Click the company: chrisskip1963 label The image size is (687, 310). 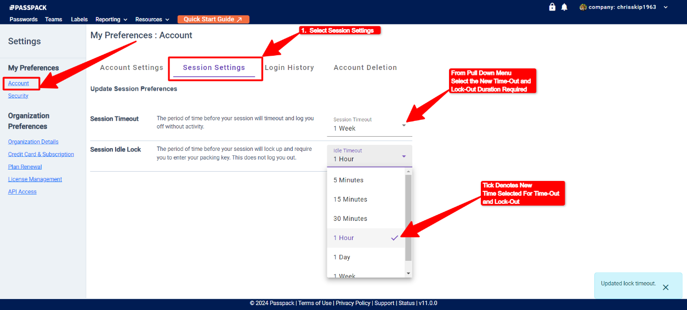click(622, 7)
